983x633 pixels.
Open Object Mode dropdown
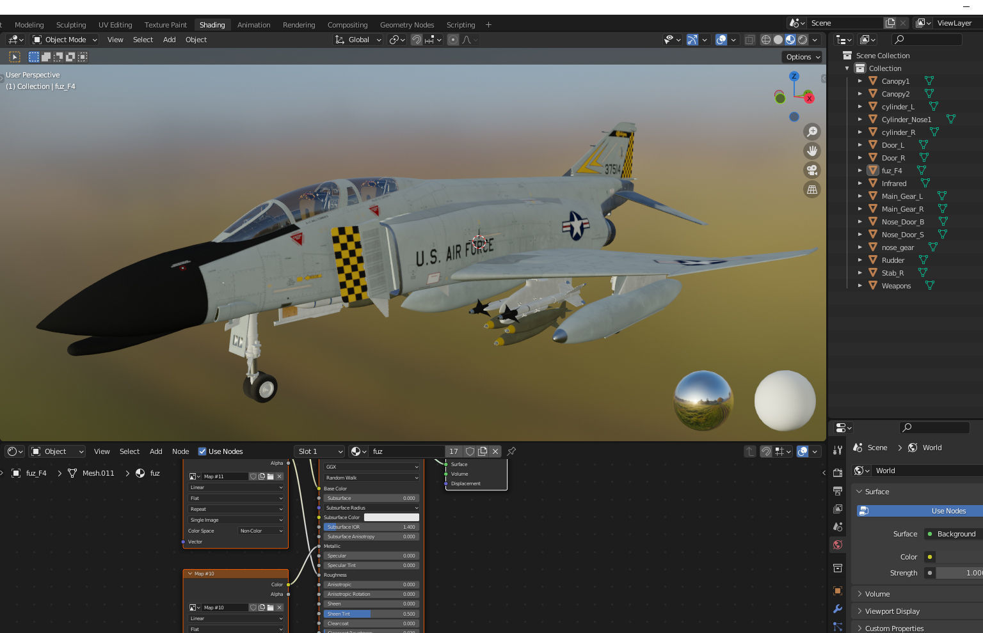(64, 40)
